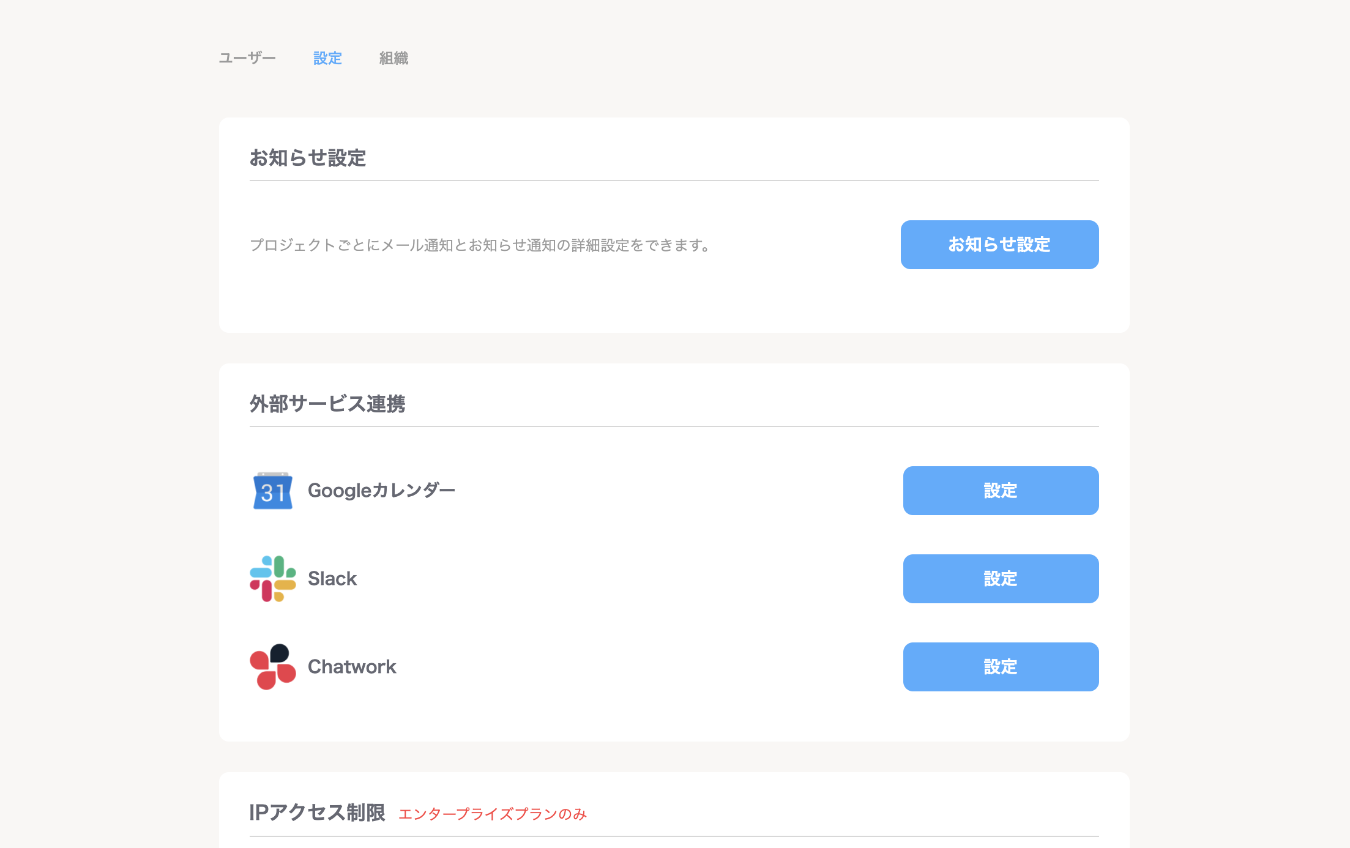Open 設定 for Googleカレンダー

(1001, 491)
